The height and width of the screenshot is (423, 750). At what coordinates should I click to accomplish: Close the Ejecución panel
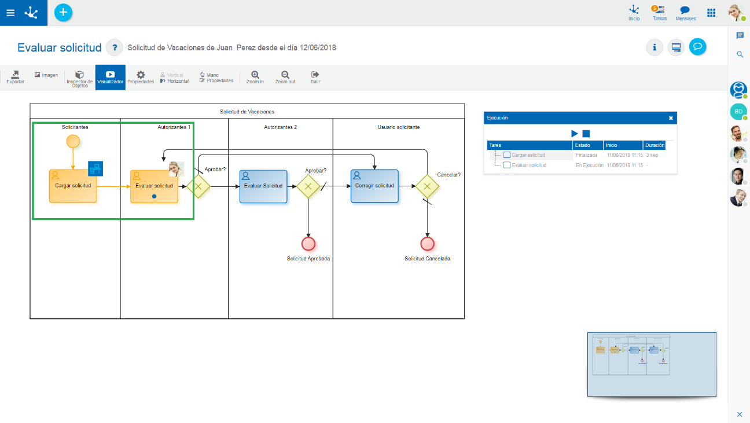click(671, 118)
